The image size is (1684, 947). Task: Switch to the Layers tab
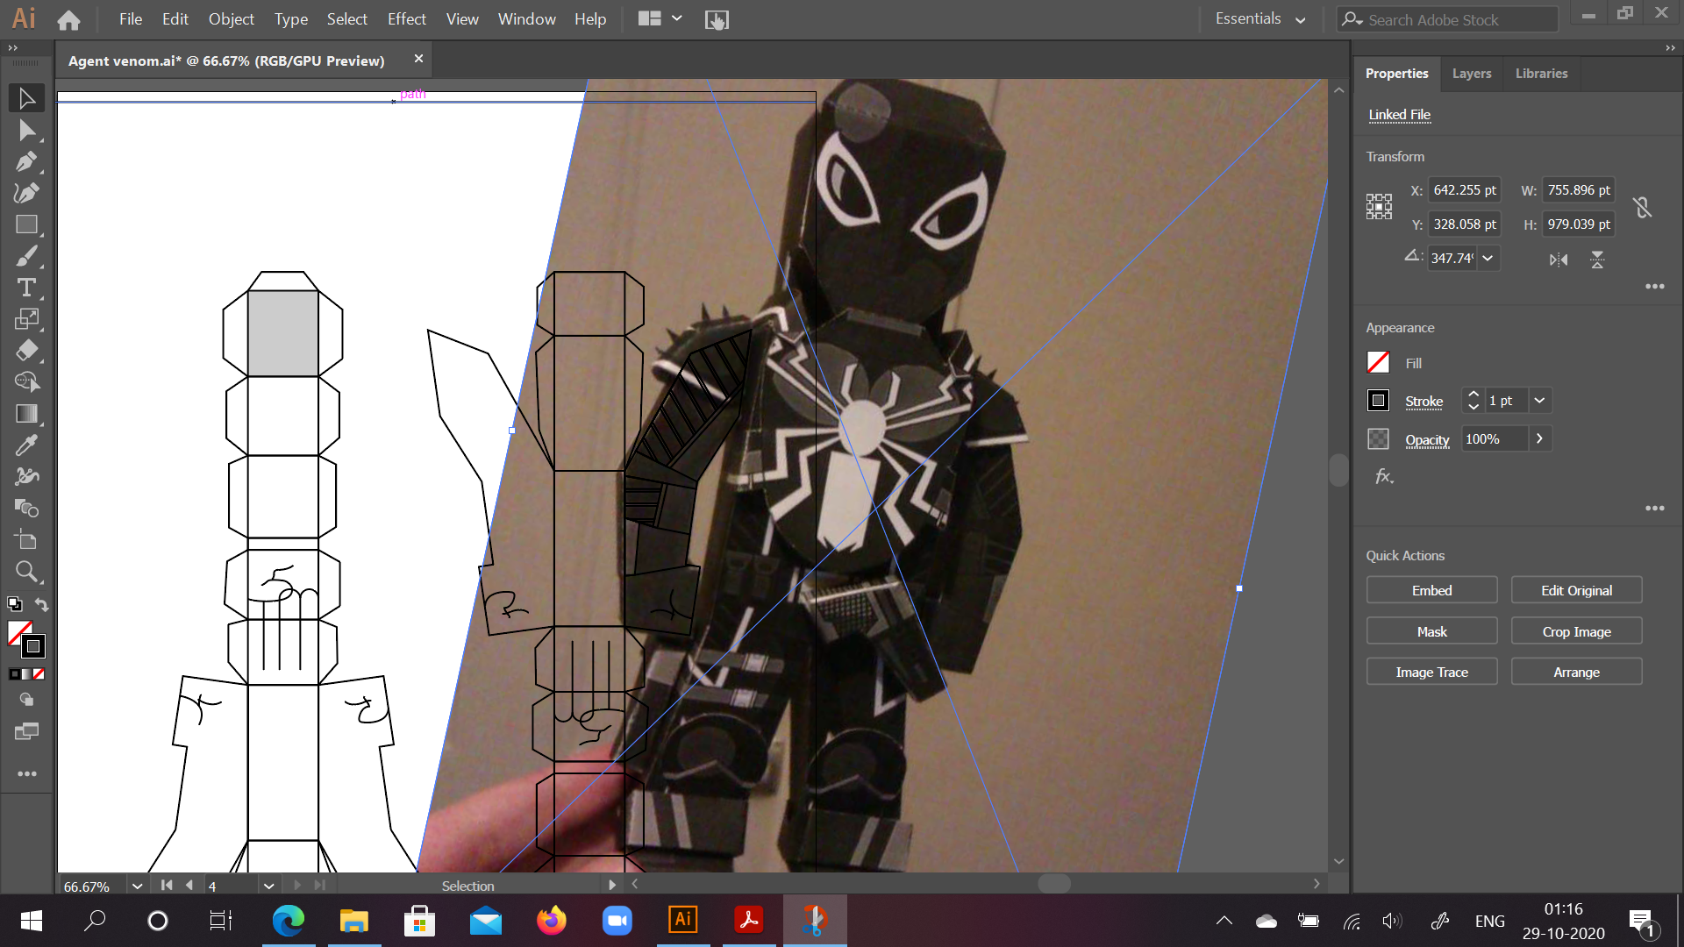[x=1471, y=74]
